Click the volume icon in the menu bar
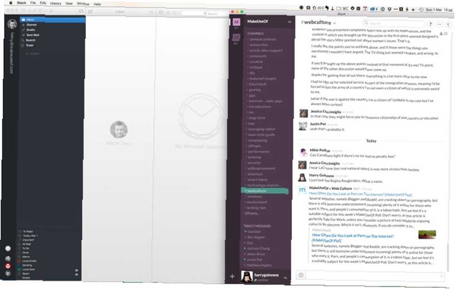 click(413, 10)
